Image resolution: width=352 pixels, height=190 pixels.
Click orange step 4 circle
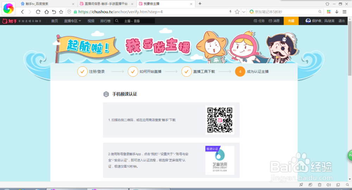click(240, 72)
